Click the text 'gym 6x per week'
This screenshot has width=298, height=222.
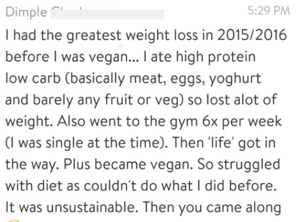(226, 122)
